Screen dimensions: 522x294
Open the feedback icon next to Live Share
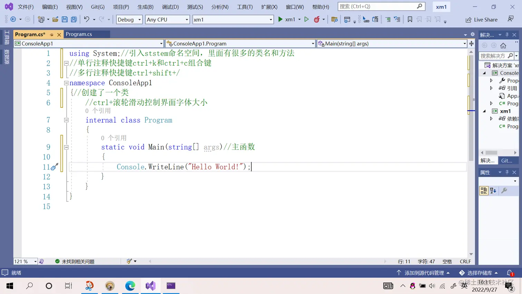(x=511, y=19)
